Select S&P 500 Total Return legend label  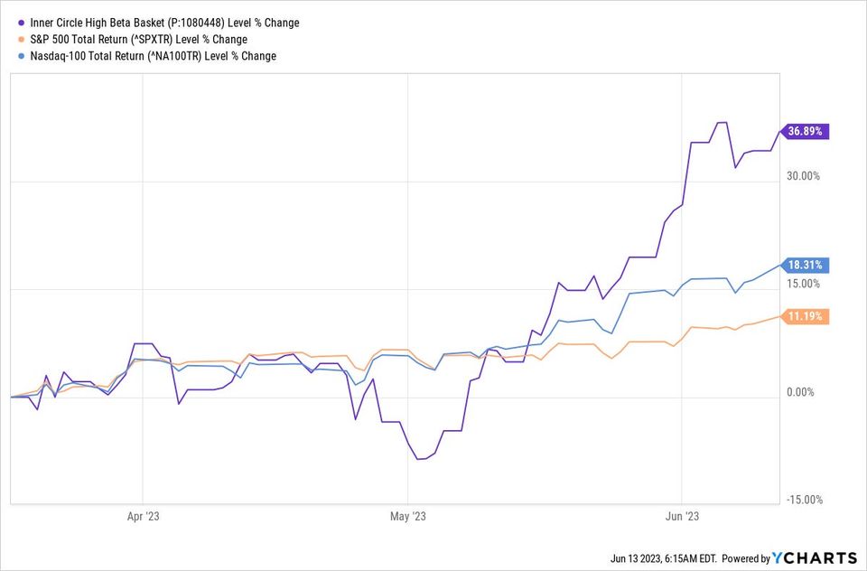[x=137, y=40]
